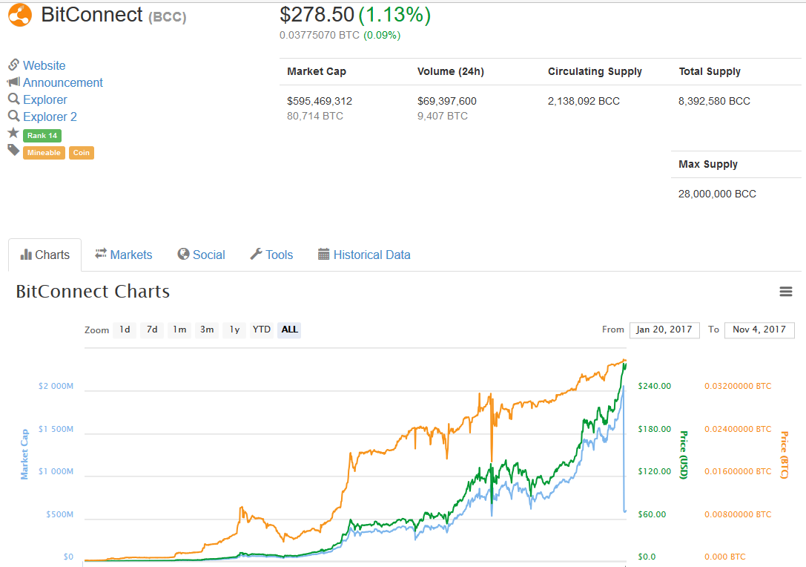Switch to the Charts tab
This screenshot has width=806, height=567.
44,255
